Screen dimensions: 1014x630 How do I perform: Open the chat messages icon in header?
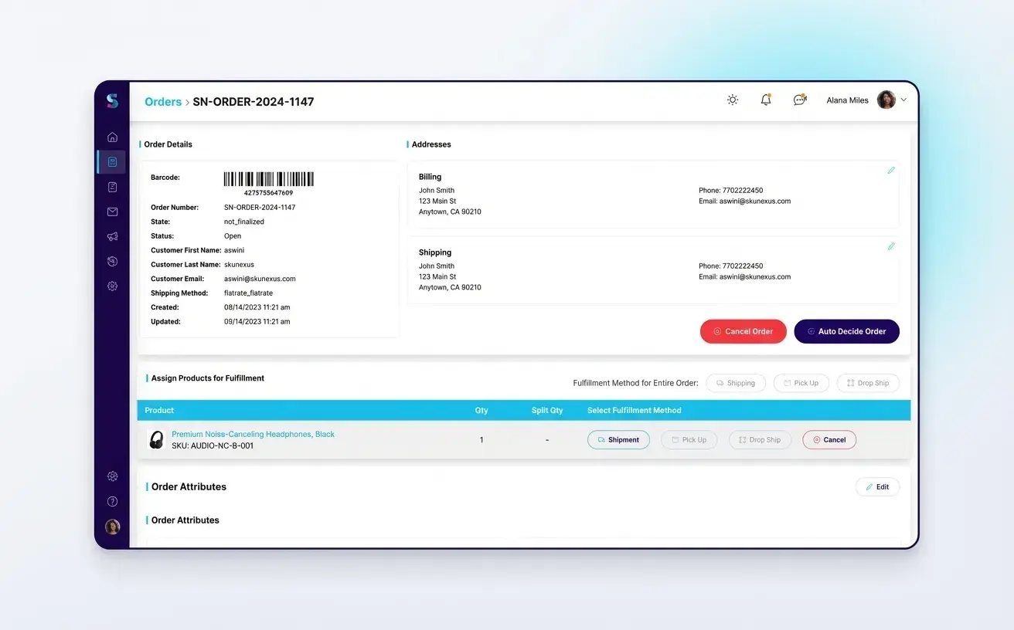799,100
